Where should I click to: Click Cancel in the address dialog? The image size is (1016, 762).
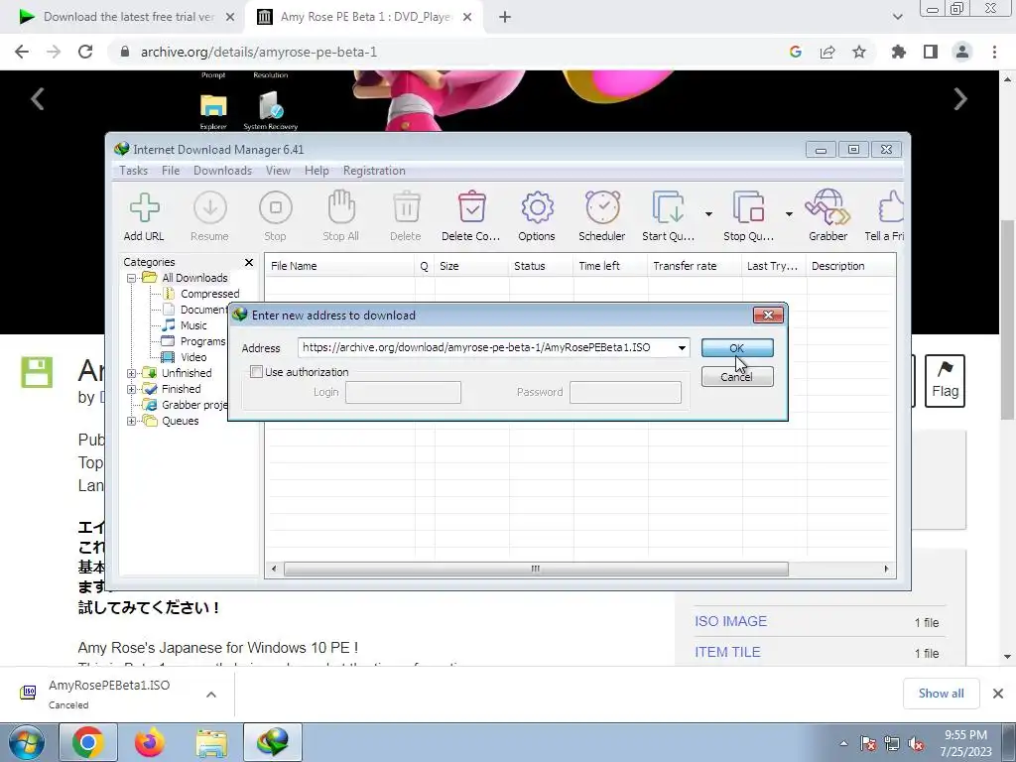(x=737, y=377)
